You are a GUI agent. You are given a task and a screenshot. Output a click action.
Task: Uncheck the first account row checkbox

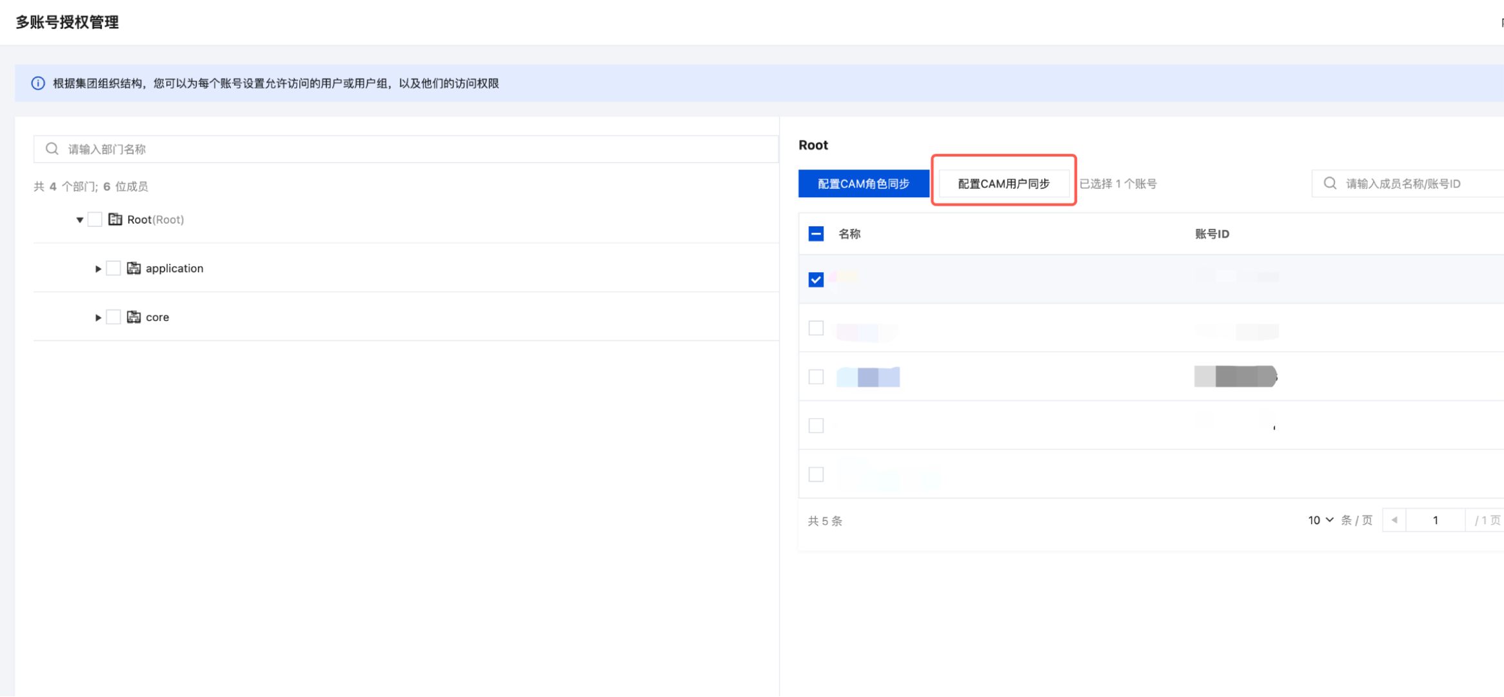pyautogui.click(x=816, y=279)
